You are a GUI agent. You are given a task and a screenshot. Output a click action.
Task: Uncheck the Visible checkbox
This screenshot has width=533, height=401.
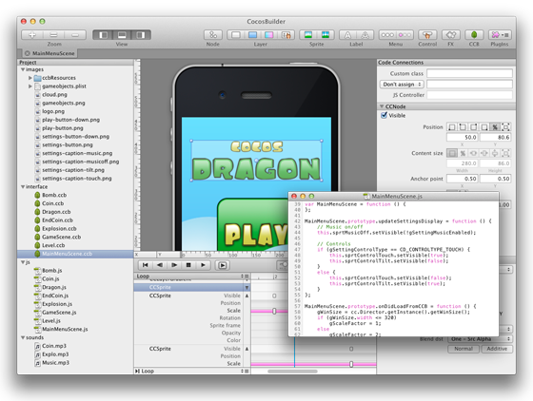[x=385, y=115]
